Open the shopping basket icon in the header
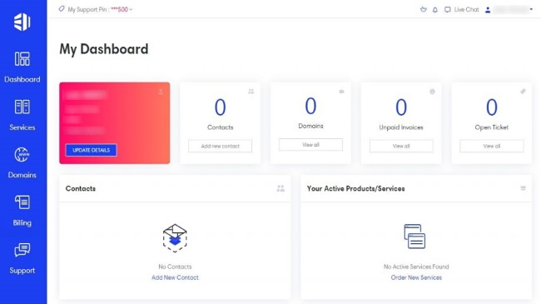 [424, 9]
